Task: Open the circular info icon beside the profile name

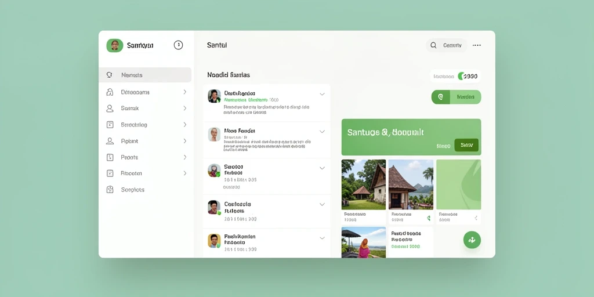Action: tap(179, 45)
